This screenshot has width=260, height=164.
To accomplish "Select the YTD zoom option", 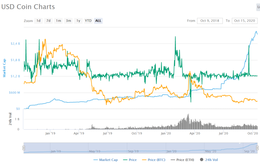I will [88, 21].
